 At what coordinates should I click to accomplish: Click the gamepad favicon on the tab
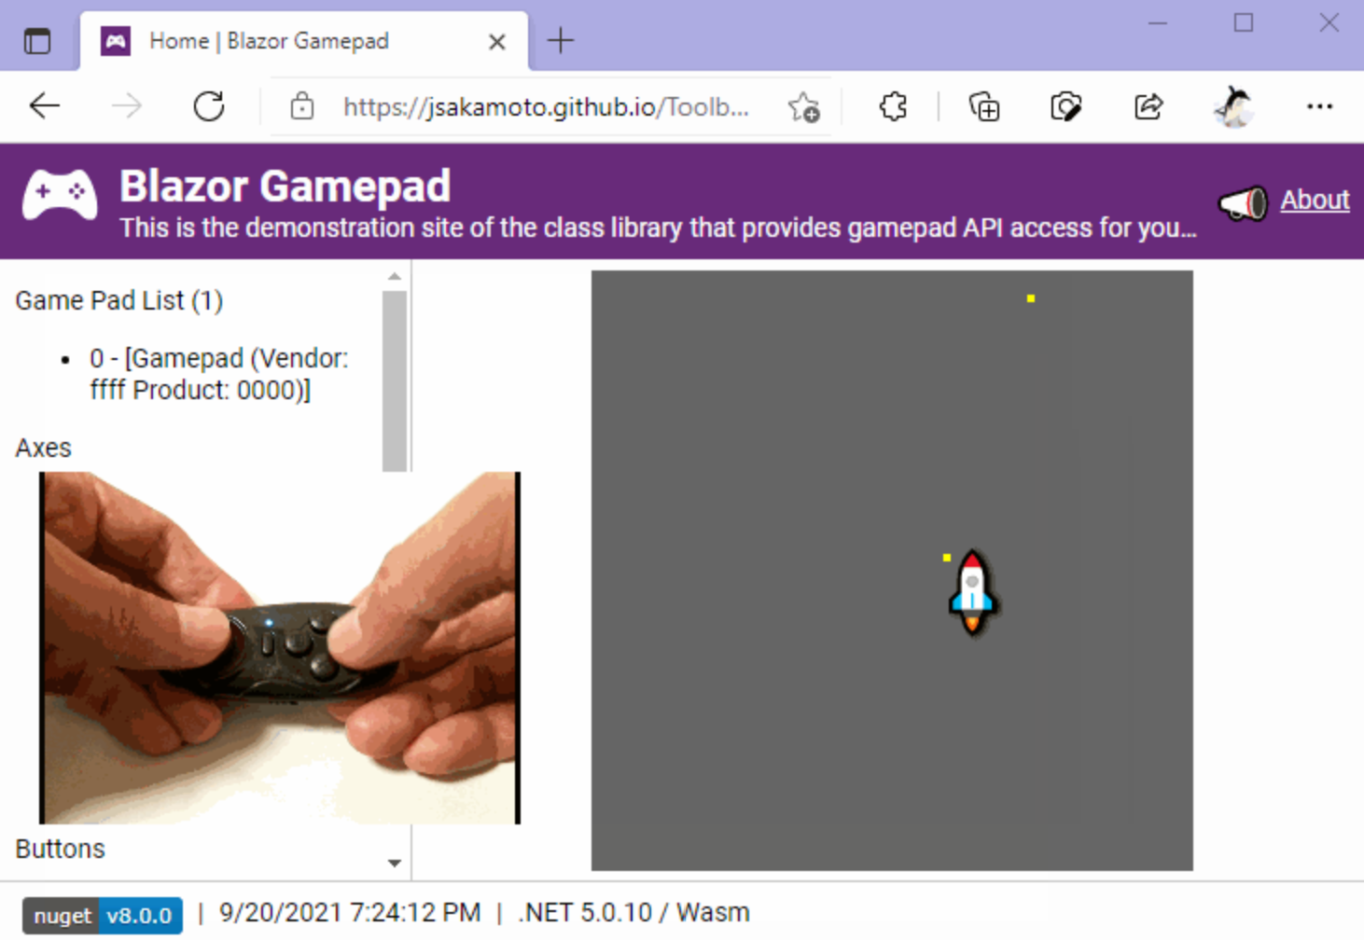116,41
